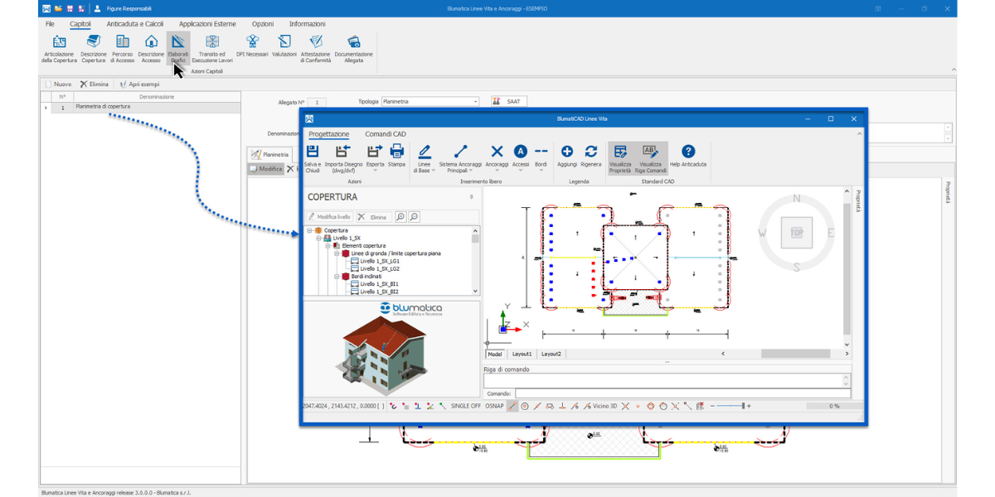Switch to Comandi CAD ribbon tab
The height and width of the screenshot is (497, 995).
click(x=386, y=134)
